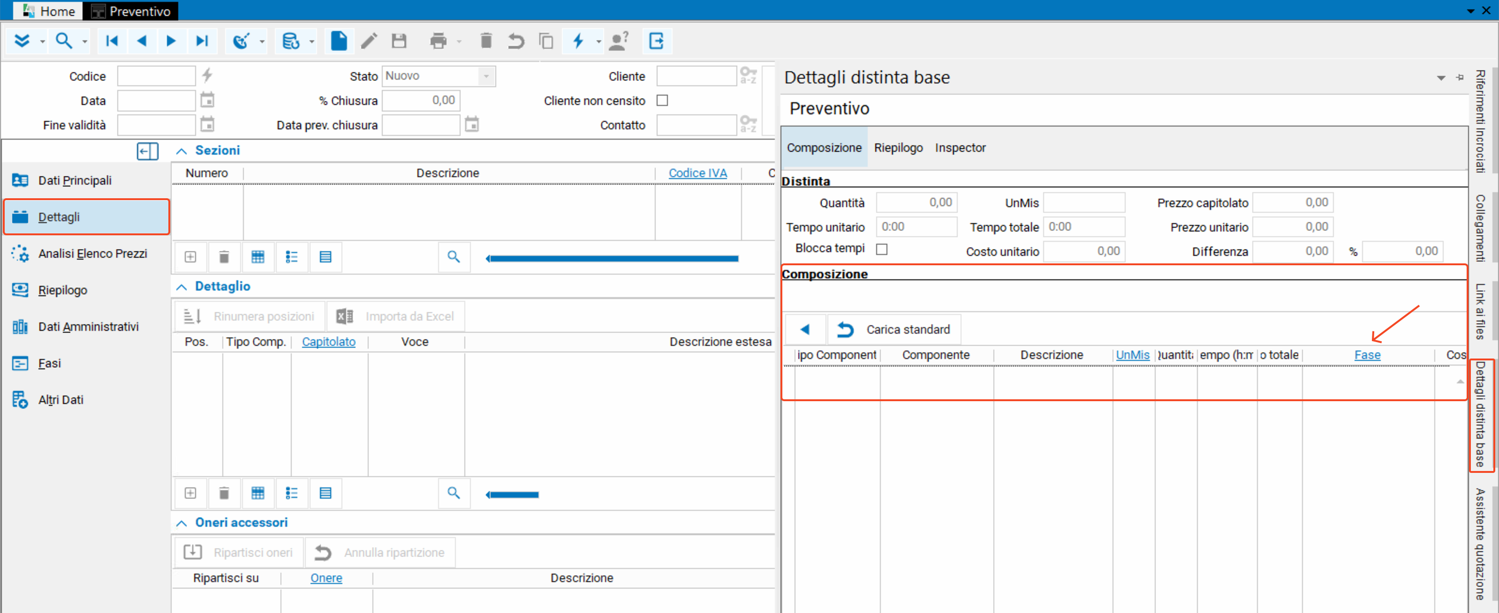The image size is (1499, 613).
Task: Click the Quantità field in Distinta
Action: point(916,202)
